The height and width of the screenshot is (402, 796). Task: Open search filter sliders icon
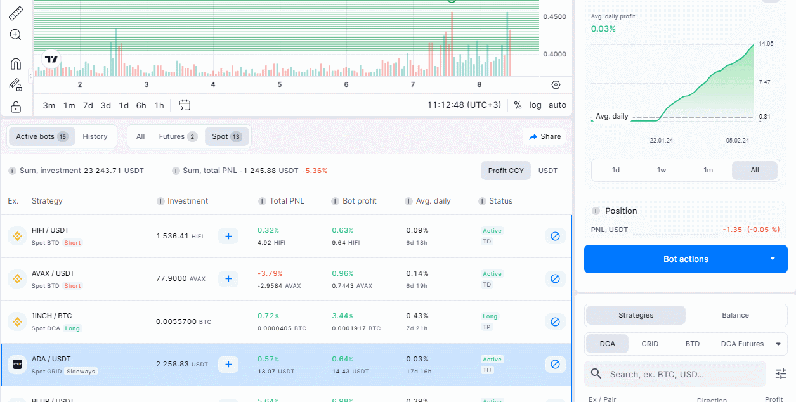(x=781, y=374)
